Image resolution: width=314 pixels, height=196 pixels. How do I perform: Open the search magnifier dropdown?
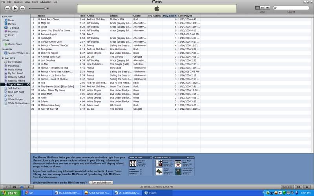276,8
